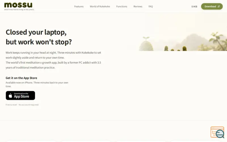Image resolution: width=227 pixels, height=142 pixels.
Task: Click the green Download button
Action: pos(212,6)
